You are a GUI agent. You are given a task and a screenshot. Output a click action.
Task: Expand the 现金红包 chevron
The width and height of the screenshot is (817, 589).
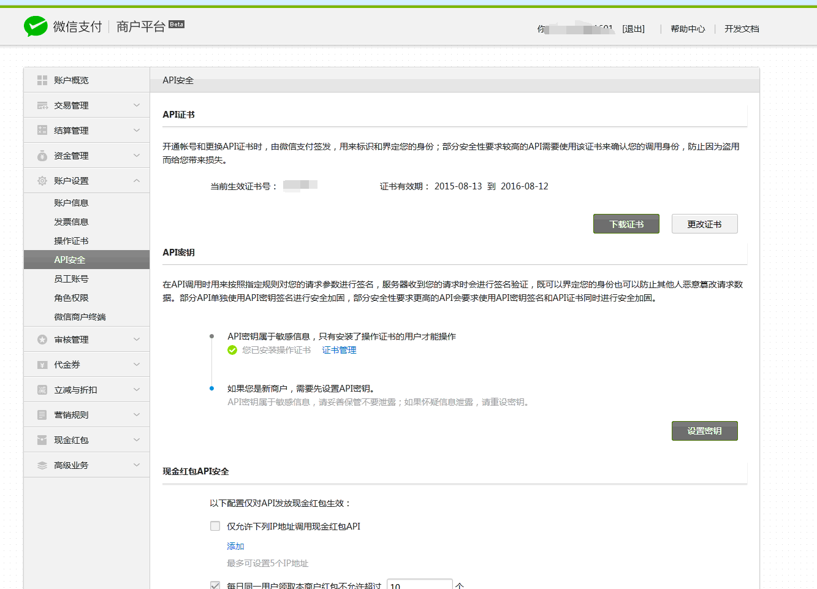point(137,440)
